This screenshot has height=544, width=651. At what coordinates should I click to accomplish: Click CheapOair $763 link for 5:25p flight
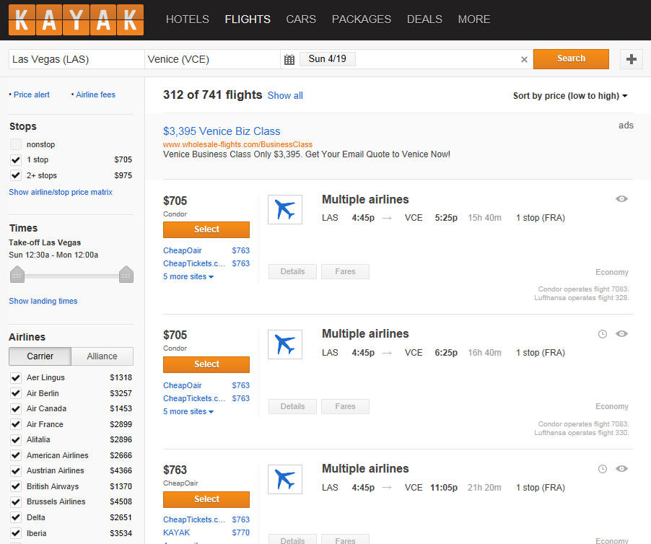coord(206,250)
